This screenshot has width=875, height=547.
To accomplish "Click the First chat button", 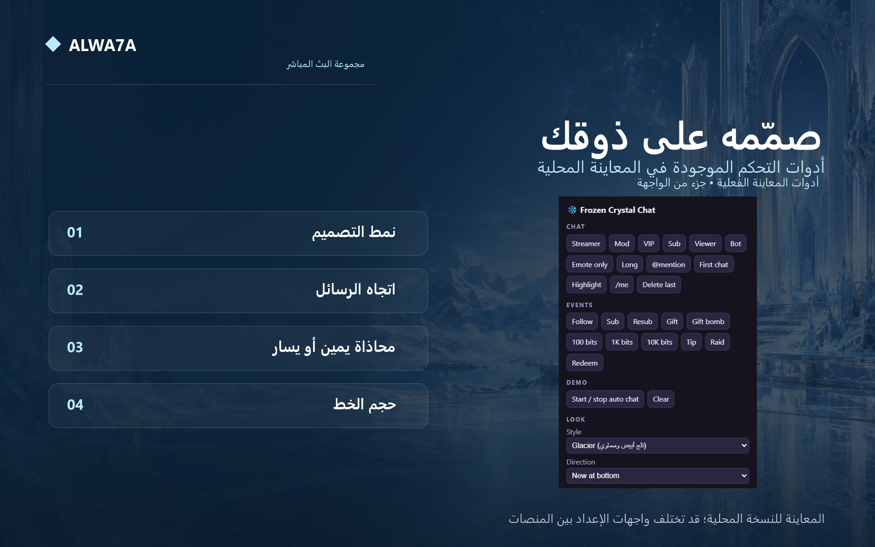I will (x=713, y=264).
